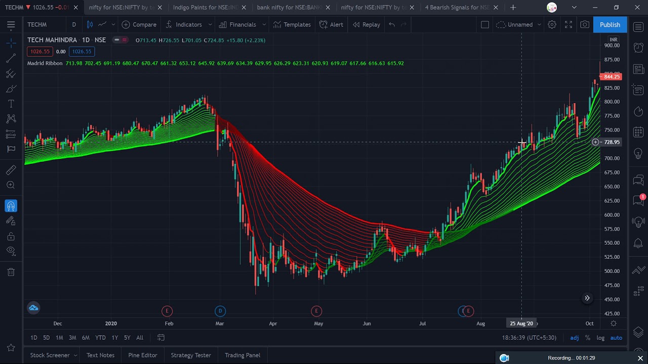
Task: Toggle percent scale mode
Action: (588, 338)
